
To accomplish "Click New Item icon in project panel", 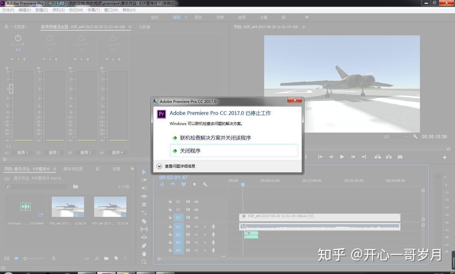I will 116,258.
